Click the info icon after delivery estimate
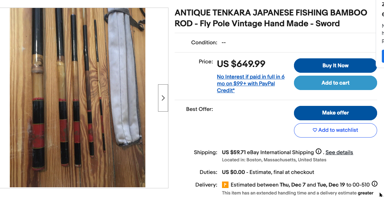 pyautogui.click(x=375, y=184)
